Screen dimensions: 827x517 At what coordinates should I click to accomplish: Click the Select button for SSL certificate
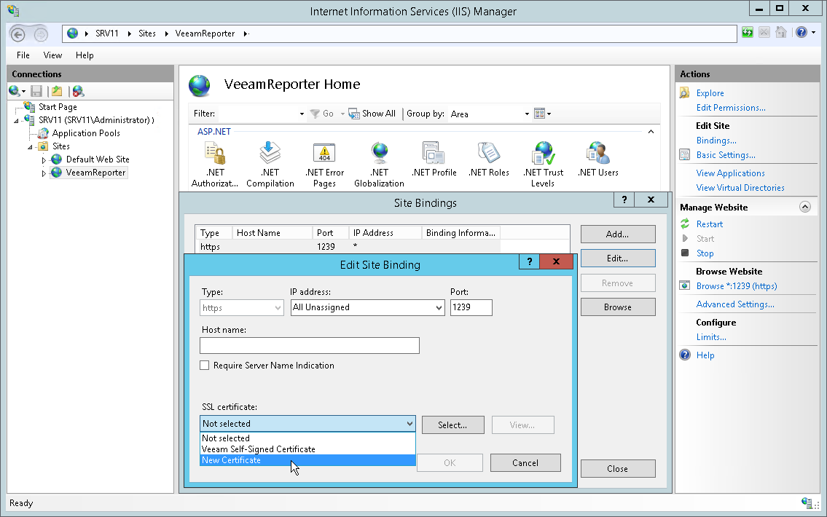(452, 425)
